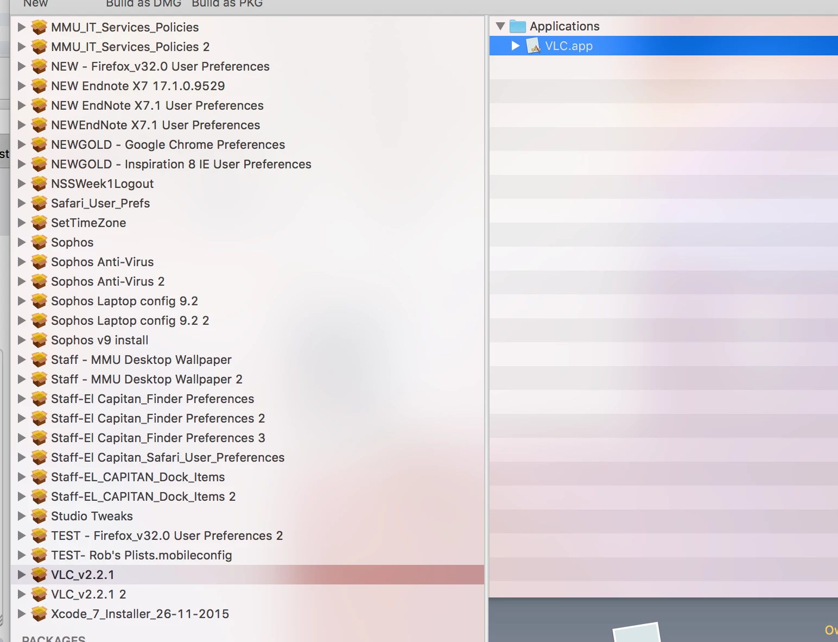Expand NEWGOLD - Inspiration 8 IE User Preferences
The height and width of the screenshot is (642, 838).
[22, 164]
